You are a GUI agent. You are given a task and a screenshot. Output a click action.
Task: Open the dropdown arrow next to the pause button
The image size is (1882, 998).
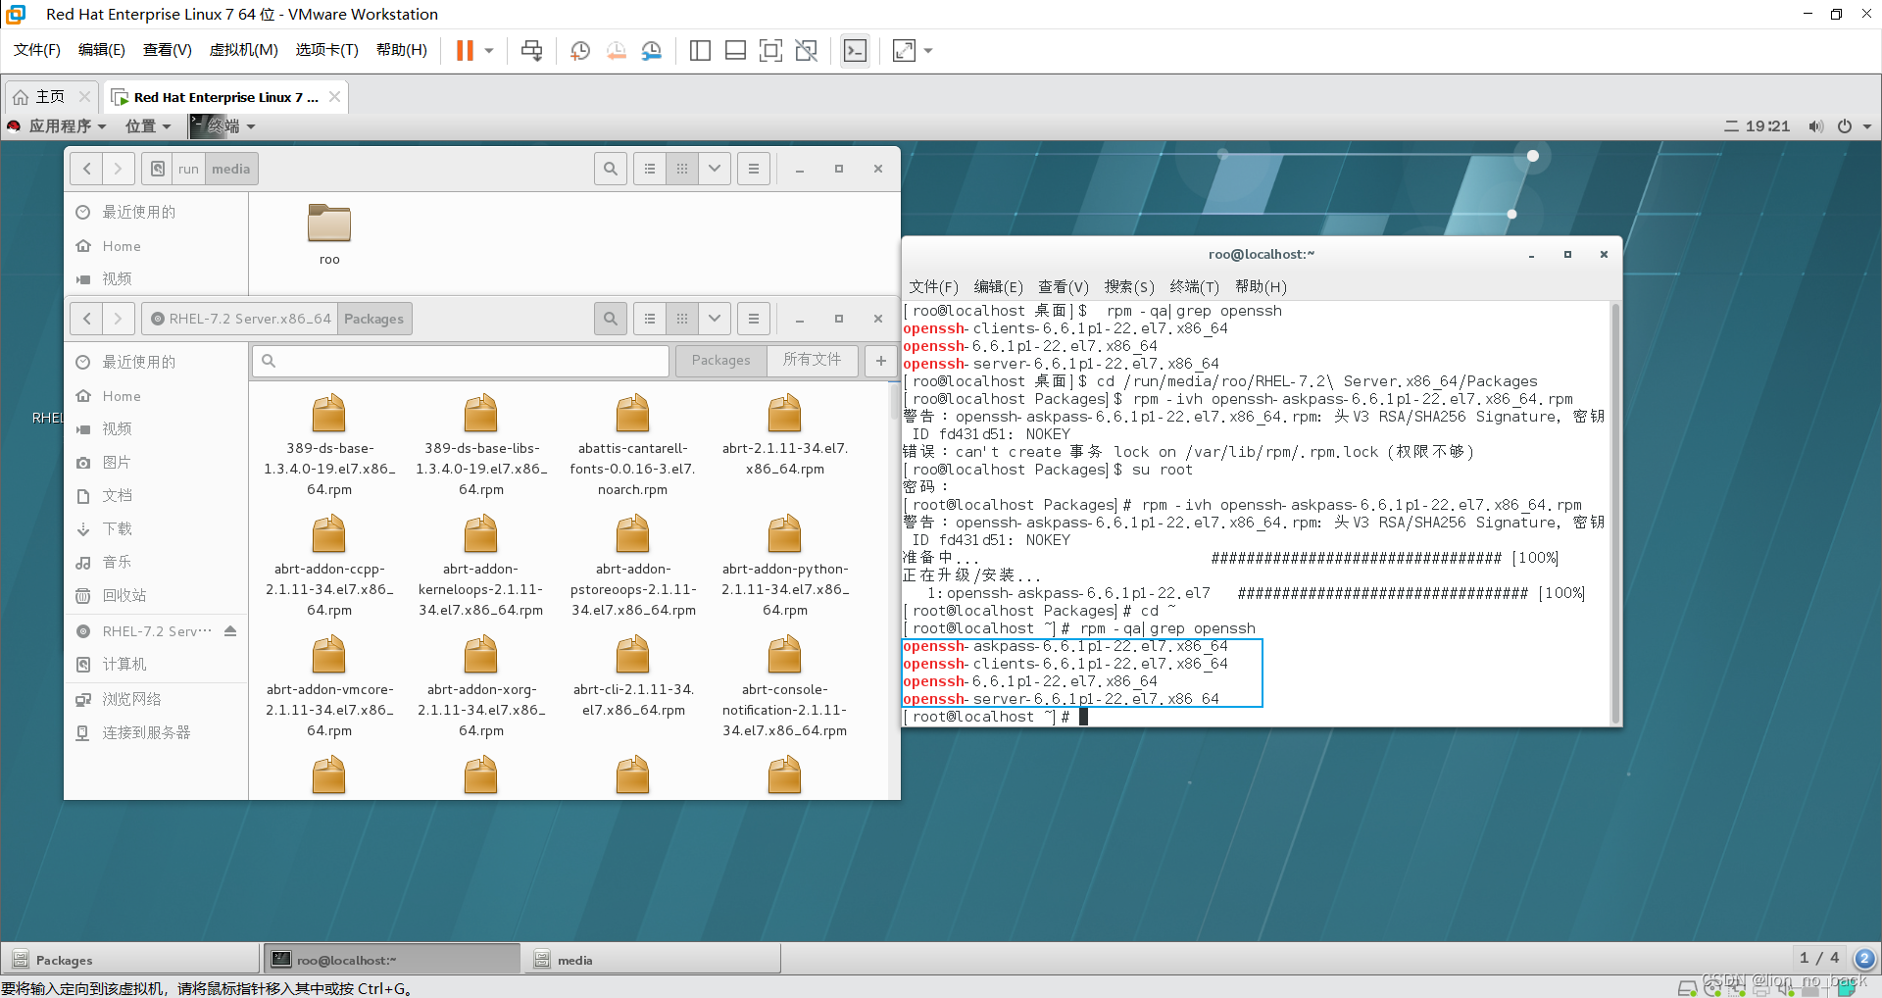click(489, 50)
